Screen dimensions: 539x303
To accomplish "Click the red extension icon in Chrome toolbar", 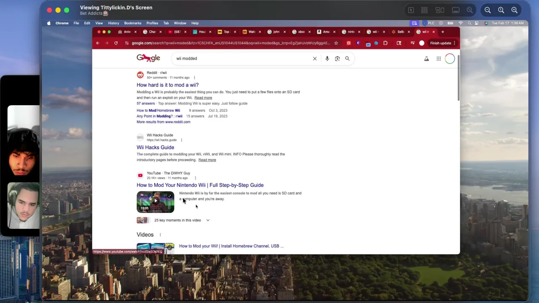I will [349, 43].
